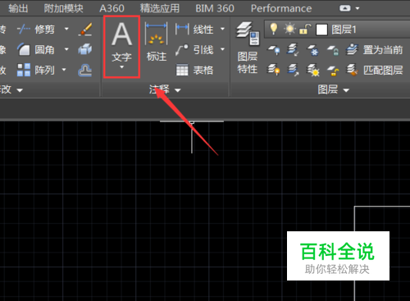Click turn all layers on icon
Viewport: 410px width, 301px height.
[x=274, y=70]
